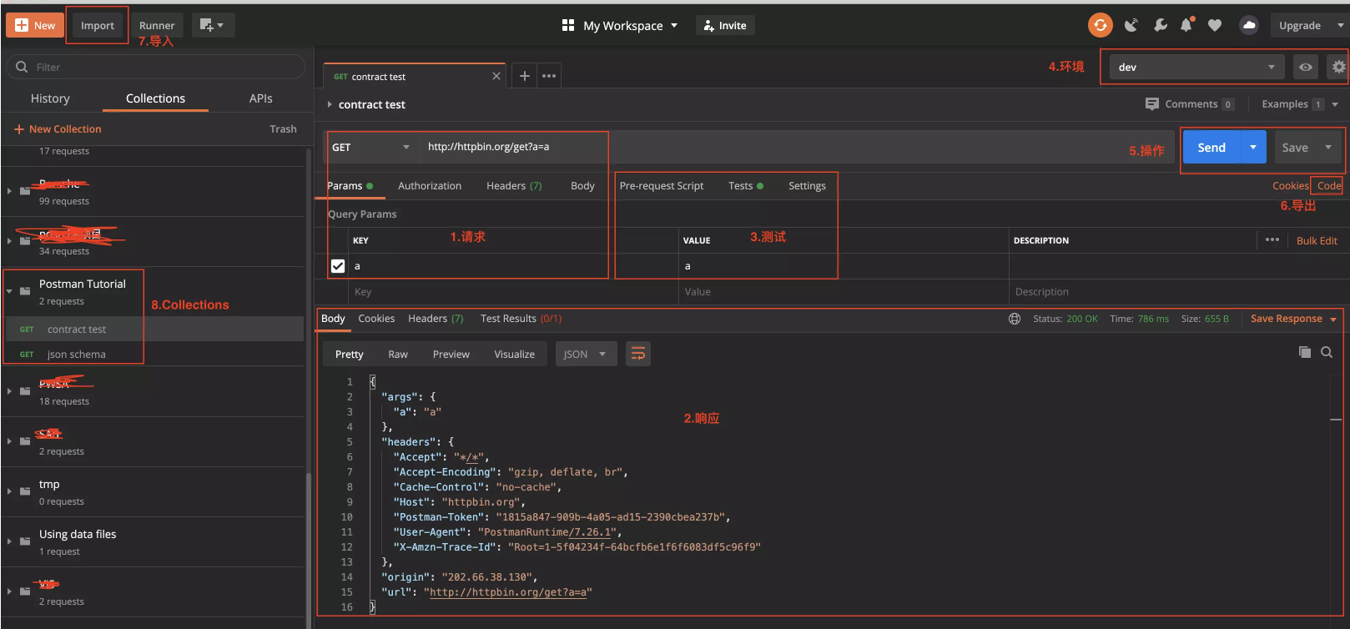Image resolution: width=1350 pixels, height=629 pixels.
Task: Switch to the Pre-request Script tab
Action: coord(661,186)
